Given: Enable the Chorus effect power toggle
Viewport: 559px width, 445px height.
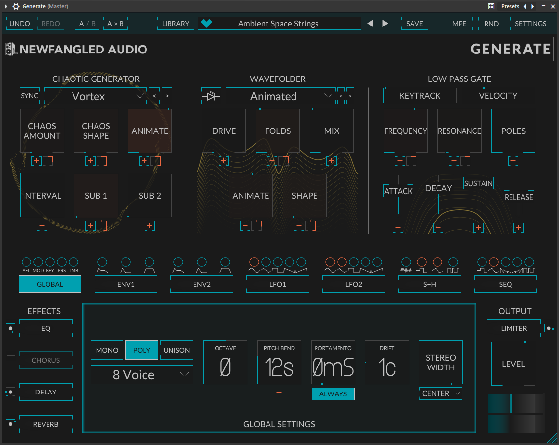Looking at the screenshot, I should coord(10,360).
